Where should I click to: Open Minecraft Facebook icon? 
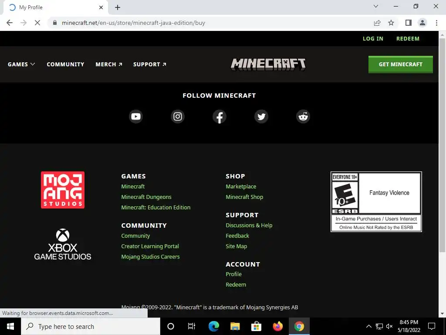[220, 116]
